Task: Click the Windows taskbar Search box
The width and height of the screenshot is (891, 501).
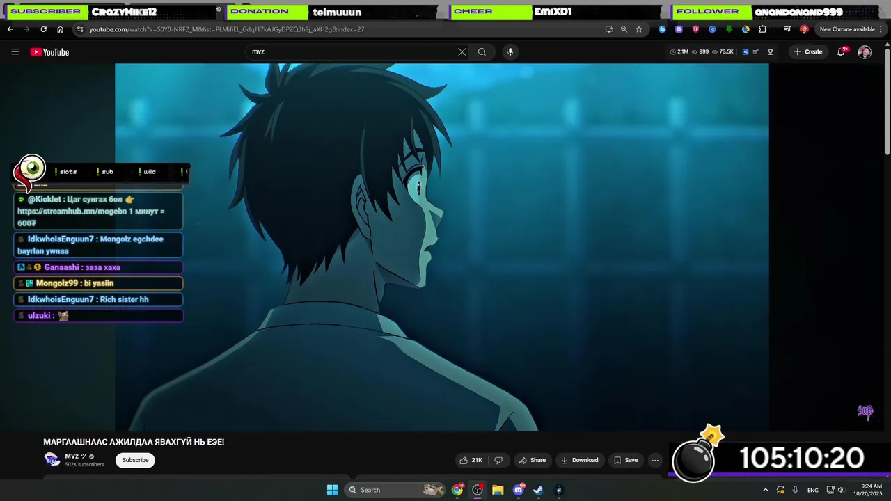Action: (395, 490)
